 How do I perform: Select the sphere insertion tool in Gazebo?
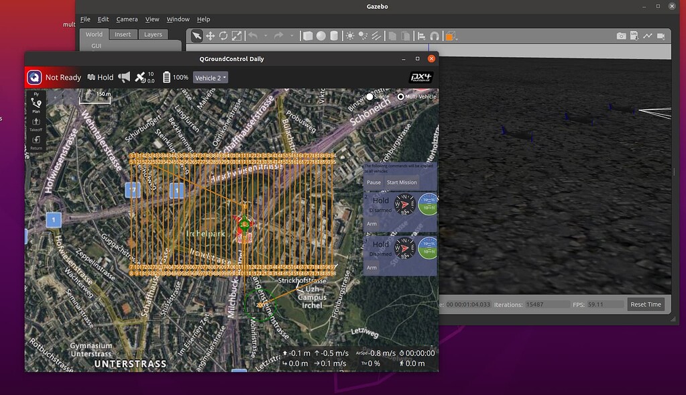coord(321,36)
